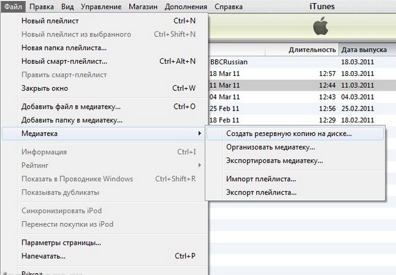Expand the Медиатека submenu arrow
396x275 pixels.
click(x=200, y=133)
